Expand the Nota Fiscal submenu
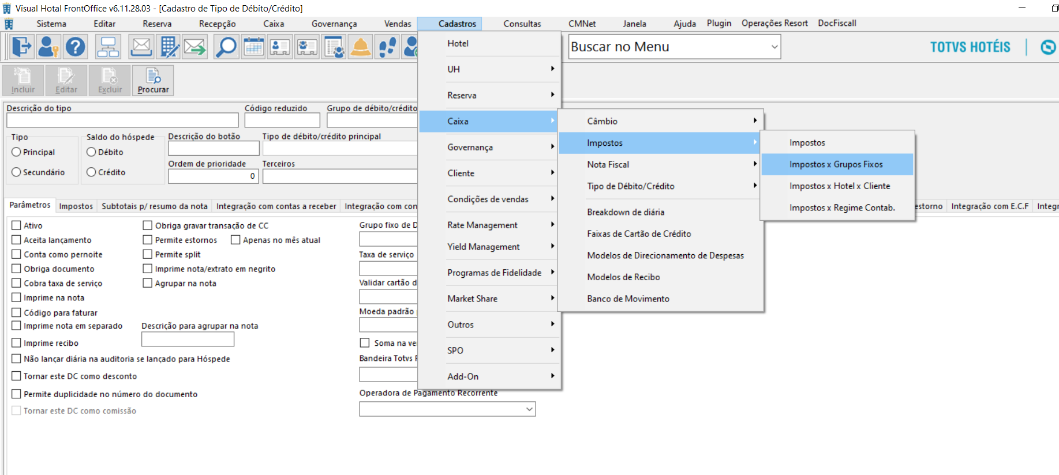 pyautogui.click(x=660, y=164)
